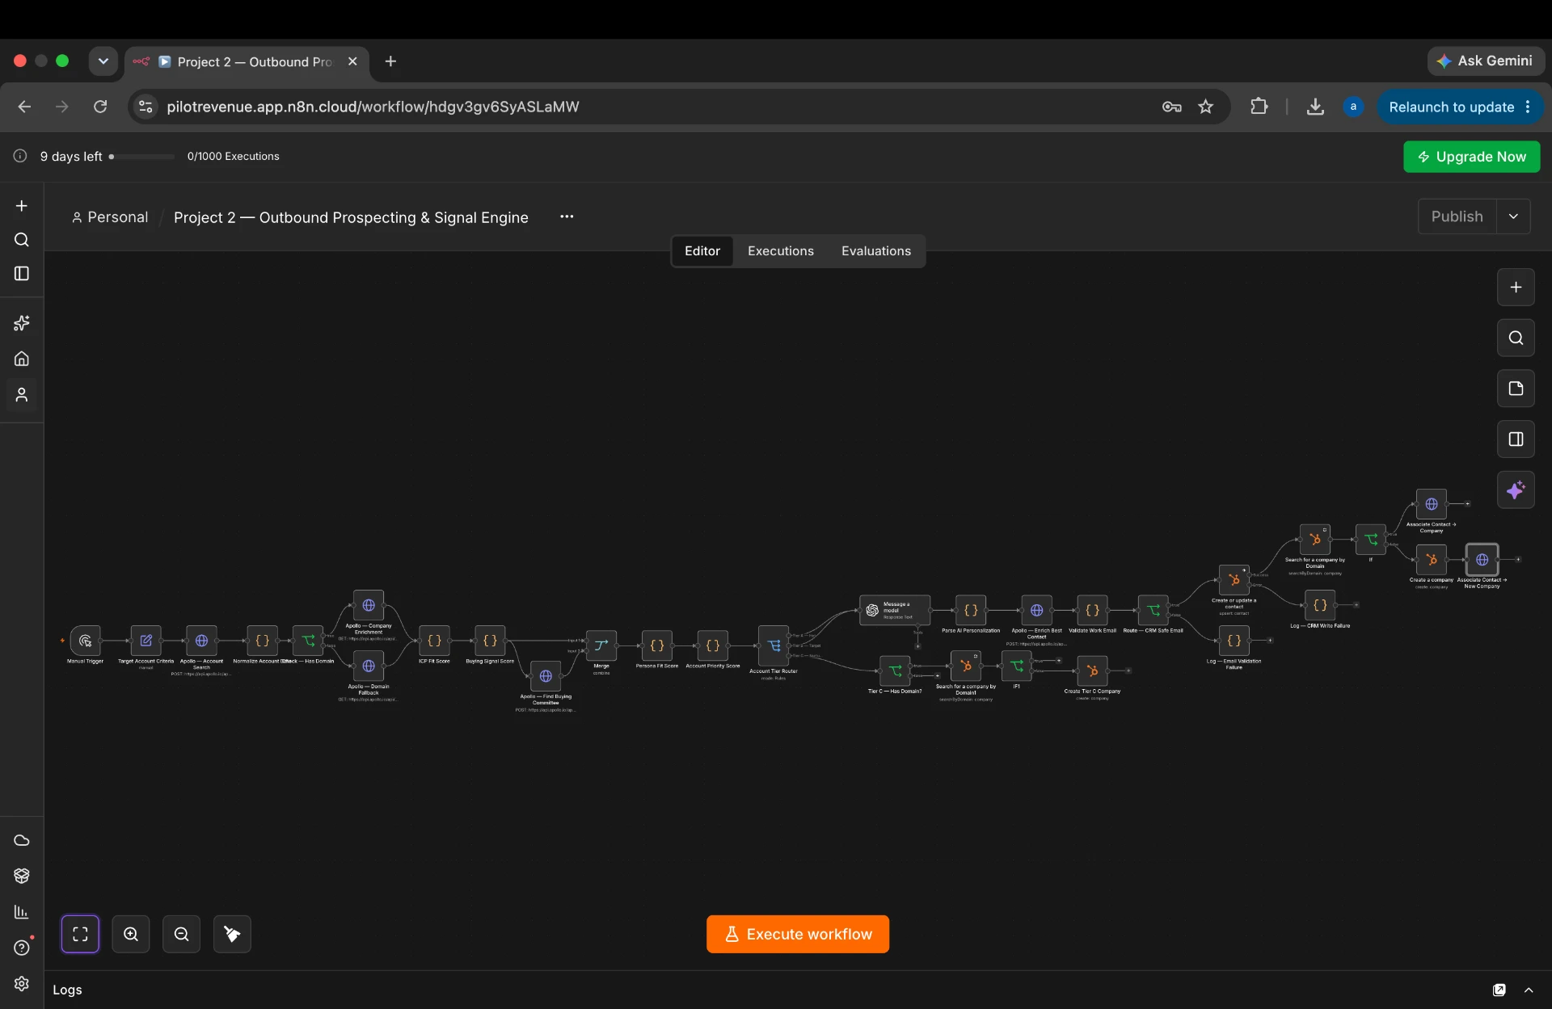Switch to the Evaluations tab
This screenshot has width=1552, height=1009.
coord(875,251)
